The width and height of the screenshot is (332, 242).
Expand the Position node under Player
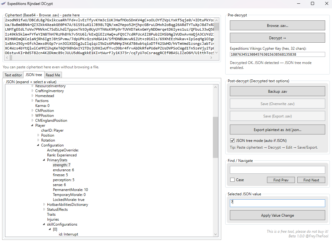pos(38,135)
